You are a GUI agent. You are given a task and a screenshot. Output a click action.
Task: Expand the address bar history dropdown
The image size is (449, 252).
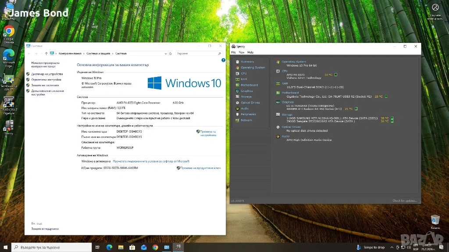[x=165, y=53]
